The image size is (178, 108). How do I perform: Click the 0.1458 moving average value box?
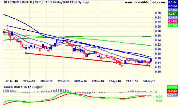[173, 10]
